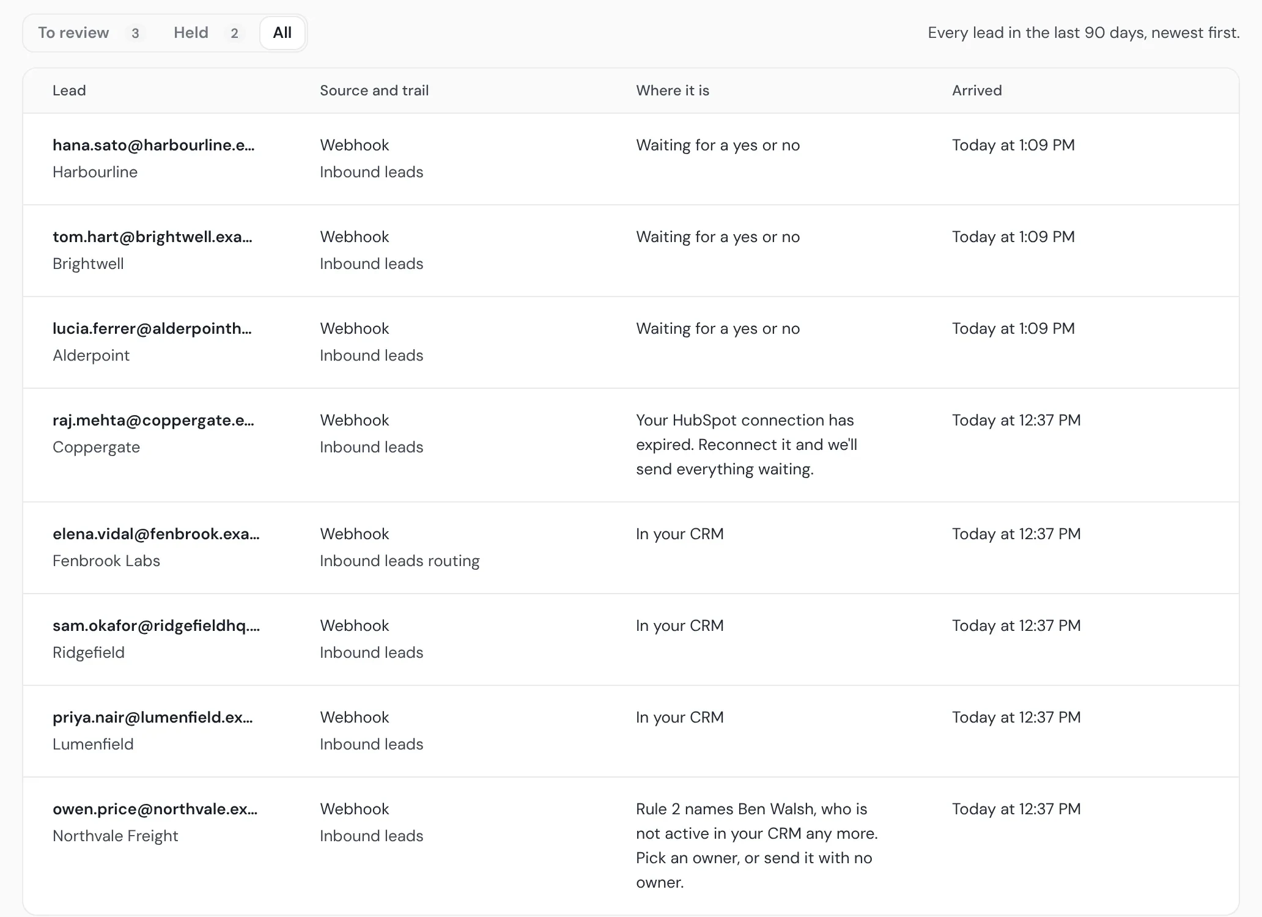Click the HubSpot connection expired message

click(x=747, y=444)
